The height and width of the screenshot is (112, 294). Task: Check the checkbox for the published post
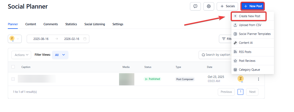(x=13, y=79)
